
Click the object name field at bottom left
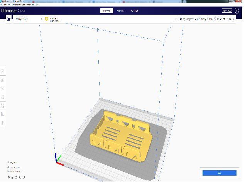15,167
